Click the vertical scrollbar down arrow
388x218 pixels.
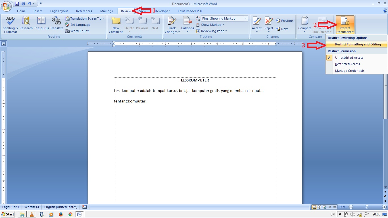coord(385,187)
